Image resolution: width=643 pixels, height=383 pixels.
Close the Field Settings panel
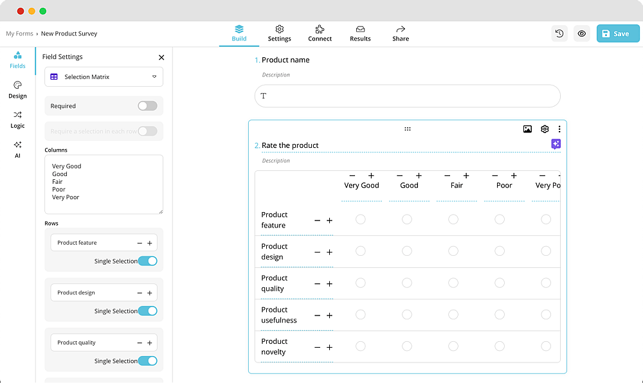coord(161,57)
